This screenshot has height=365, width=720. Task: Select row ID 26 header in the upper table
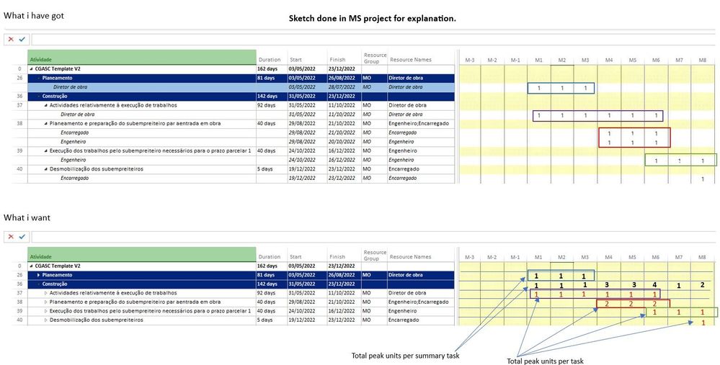coord(19,78)
